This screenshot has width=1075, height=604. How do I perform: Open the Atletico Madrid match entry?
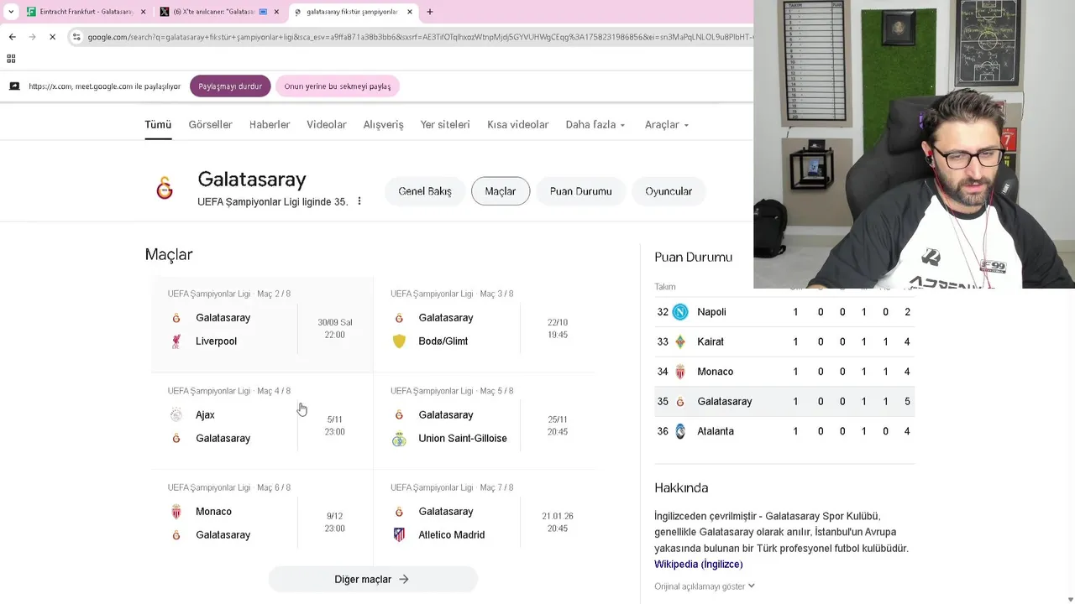[x=485, y=518]
